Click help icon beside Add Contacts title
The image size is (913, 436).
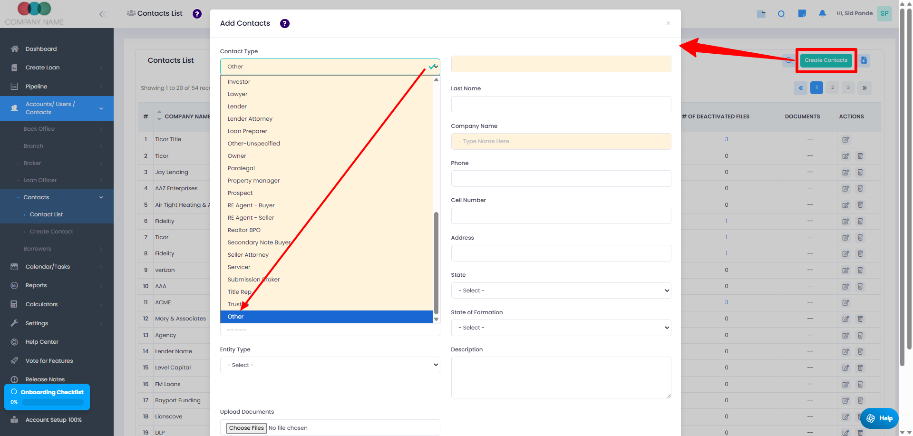coord(284,23)
